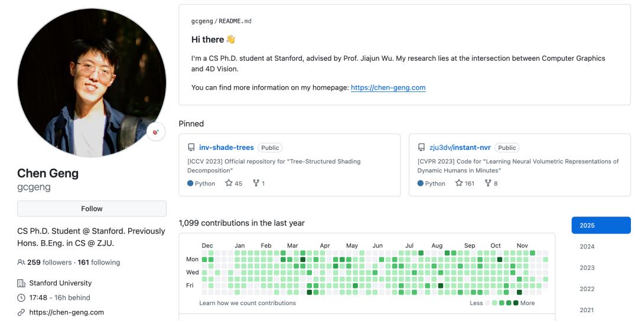Viewport: 638px width, 321px height.
Task: Show contributions for 2023
Action: point(587,268)
